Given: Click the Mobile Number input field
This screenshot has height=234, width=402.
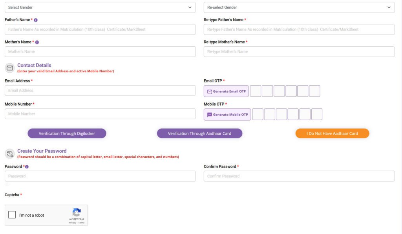Looking at the screenshot, I should pyautogui.click(x=100, y=114).
